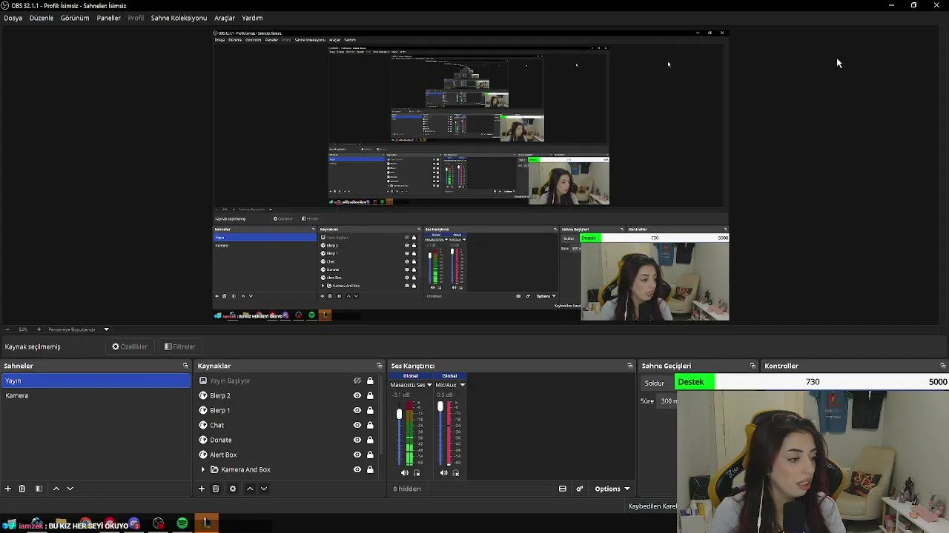Add a new source with the plus icon
949x533 pixels.
pyautogui.click(x=201, y=489)
